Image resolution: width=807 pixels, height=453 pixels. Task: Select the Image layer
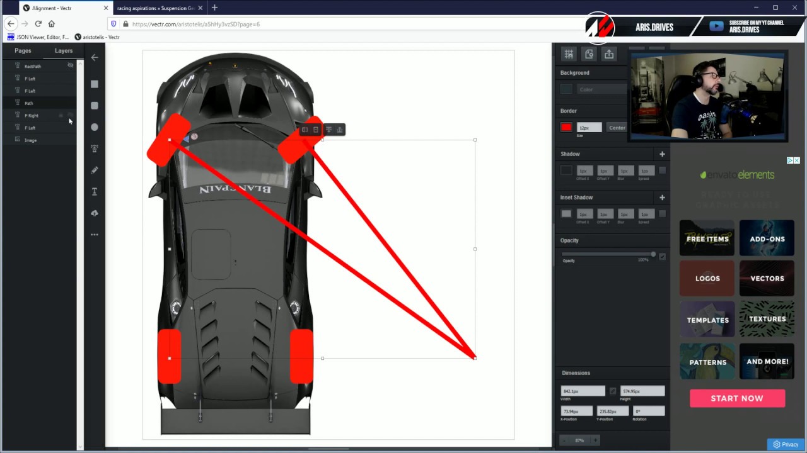point(38,140)
